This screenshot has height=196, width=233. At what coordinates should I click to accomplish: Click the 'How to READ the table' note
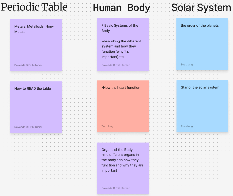point(36,107)
